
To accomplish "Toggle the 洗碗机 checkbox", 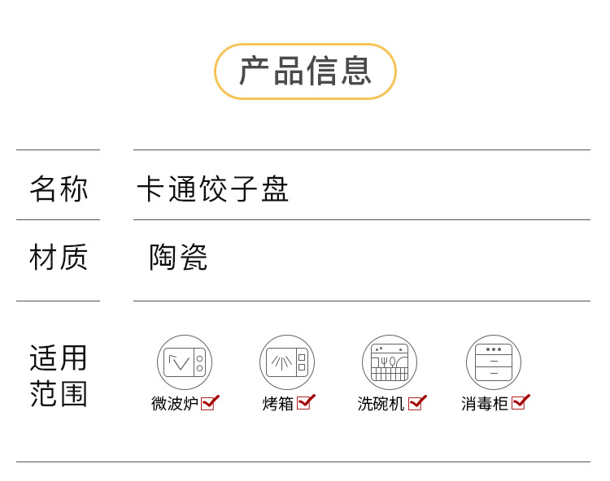I will [x=416, y=403].
